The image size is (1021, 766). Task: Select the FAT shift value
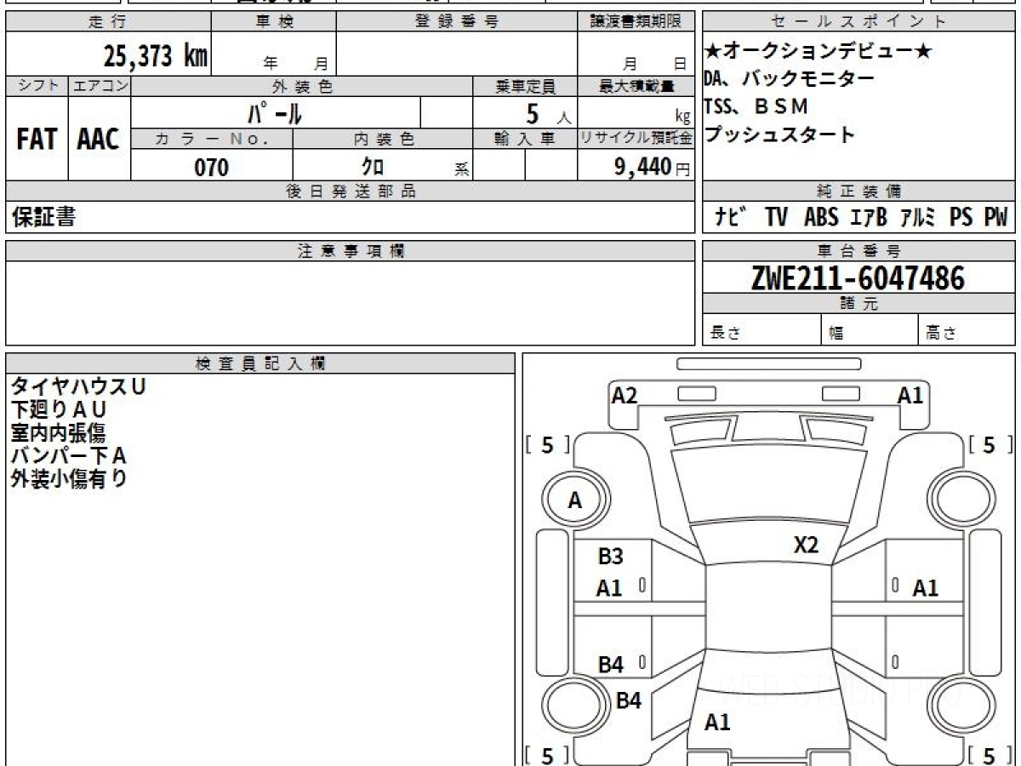tap(37, 140)
